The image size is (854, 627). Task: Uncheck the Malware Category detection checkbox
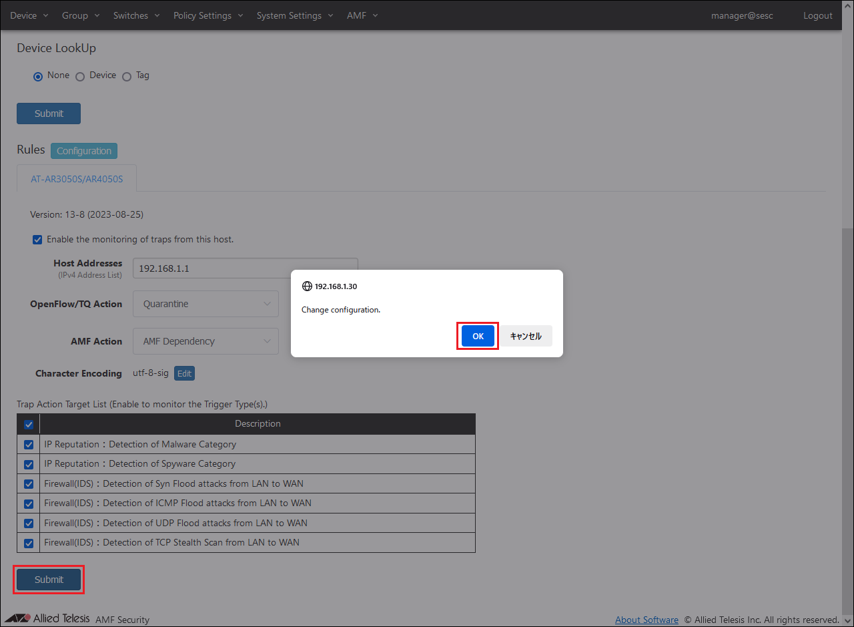(x=29, y=445)
